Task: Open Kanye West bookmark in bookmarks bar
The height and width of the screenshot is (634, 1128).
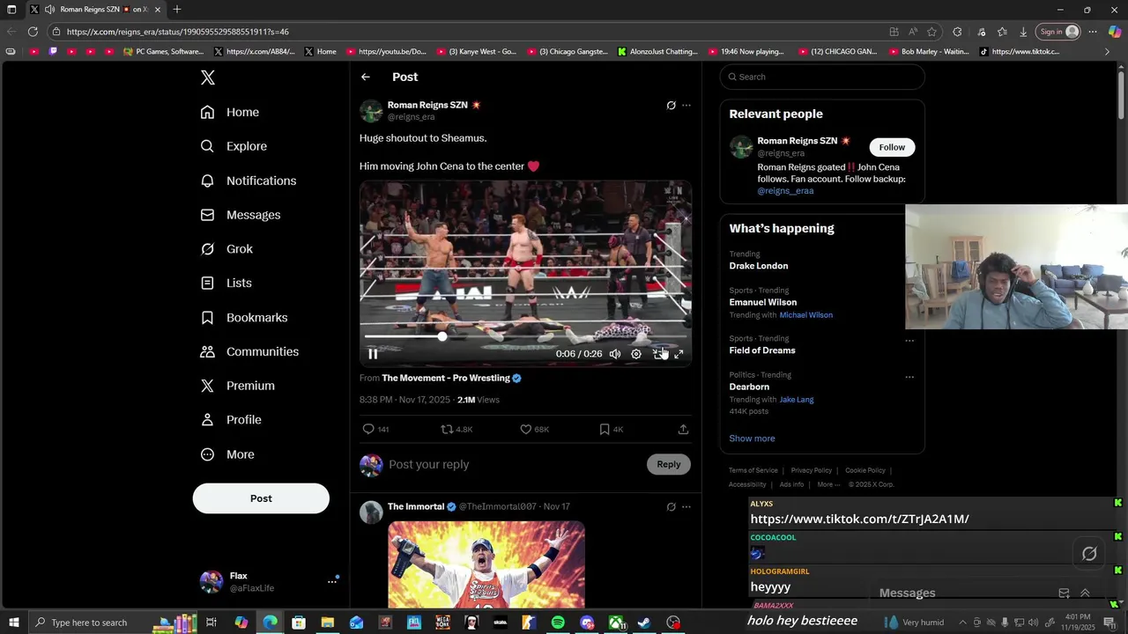Action: click(x=477, y=52)
